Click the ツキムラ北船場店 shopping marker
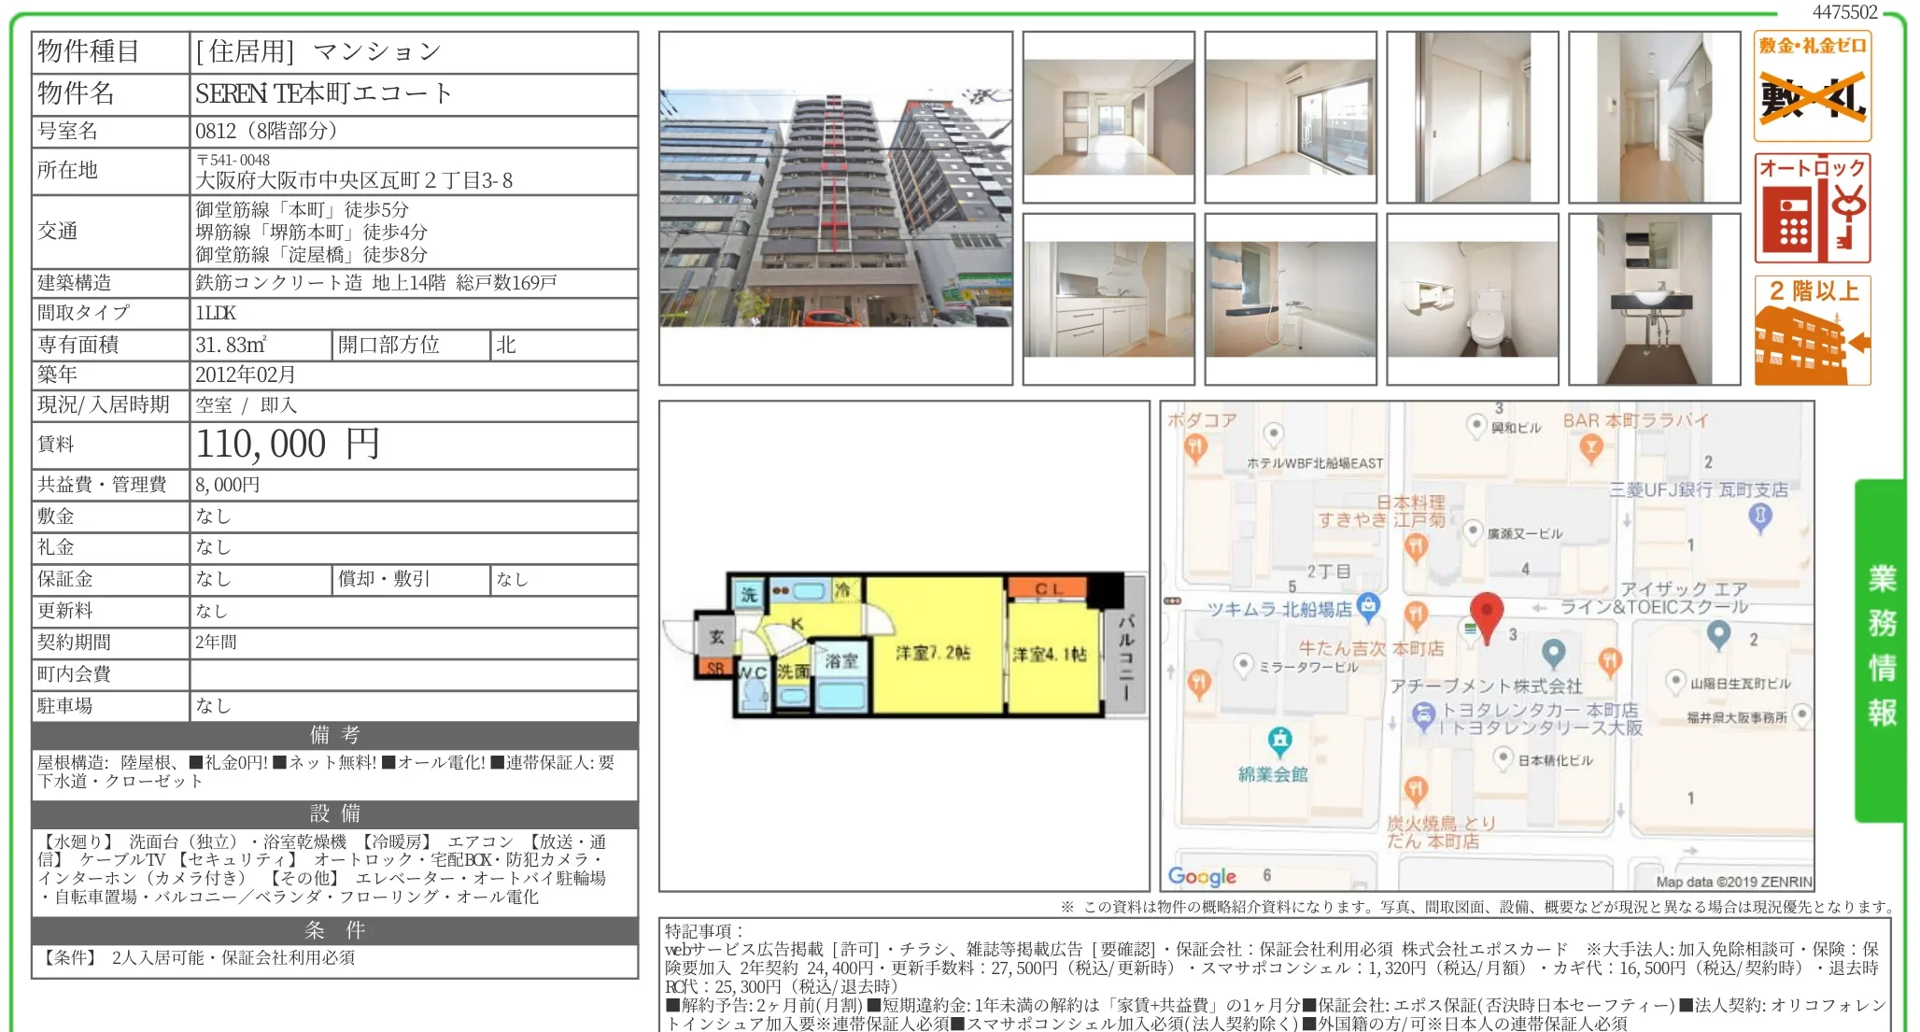 (x=1368, y=607)
